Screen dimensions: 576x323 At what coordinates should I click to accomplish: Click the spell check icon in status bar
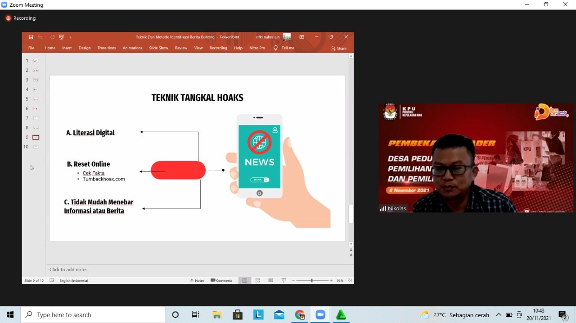click(52, 280)
